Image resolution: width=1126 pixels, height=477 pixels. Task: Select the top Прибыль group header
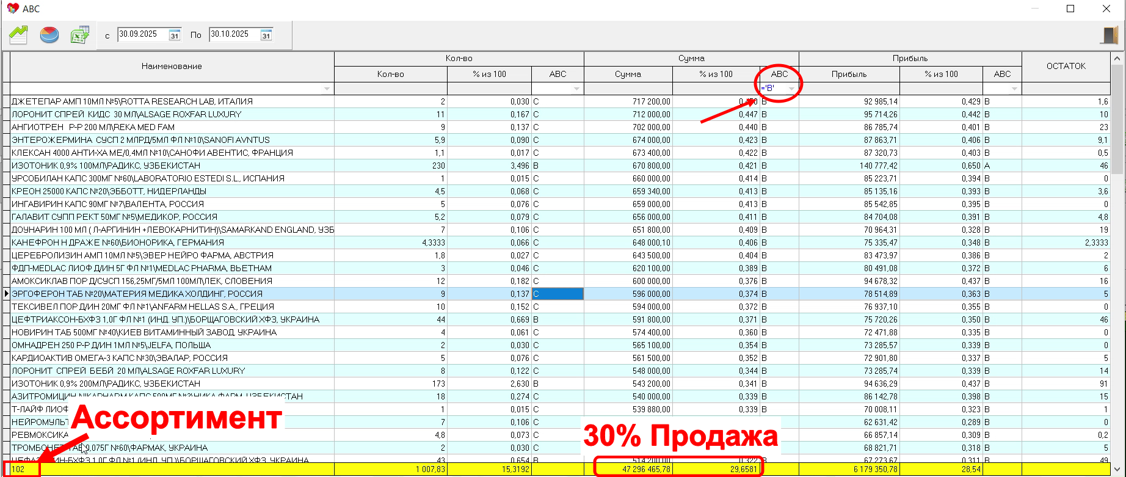pos(910,59)
